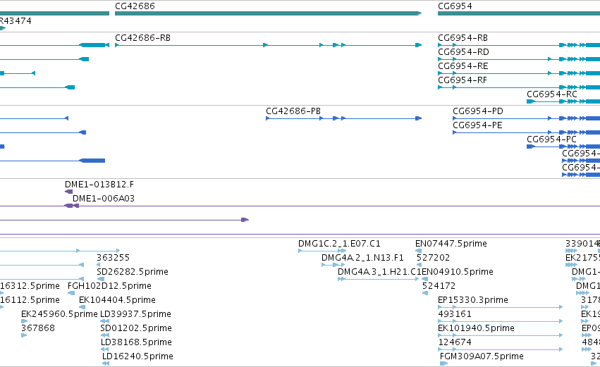Click the LD16240.5prime EST label
This screenshot has height=367, width=600.
137,356
